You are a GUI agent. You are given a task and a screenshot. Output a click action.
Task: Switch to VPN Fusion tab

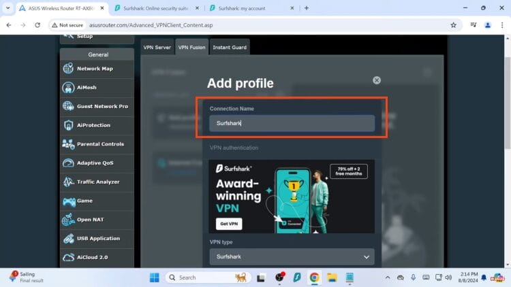191,47
